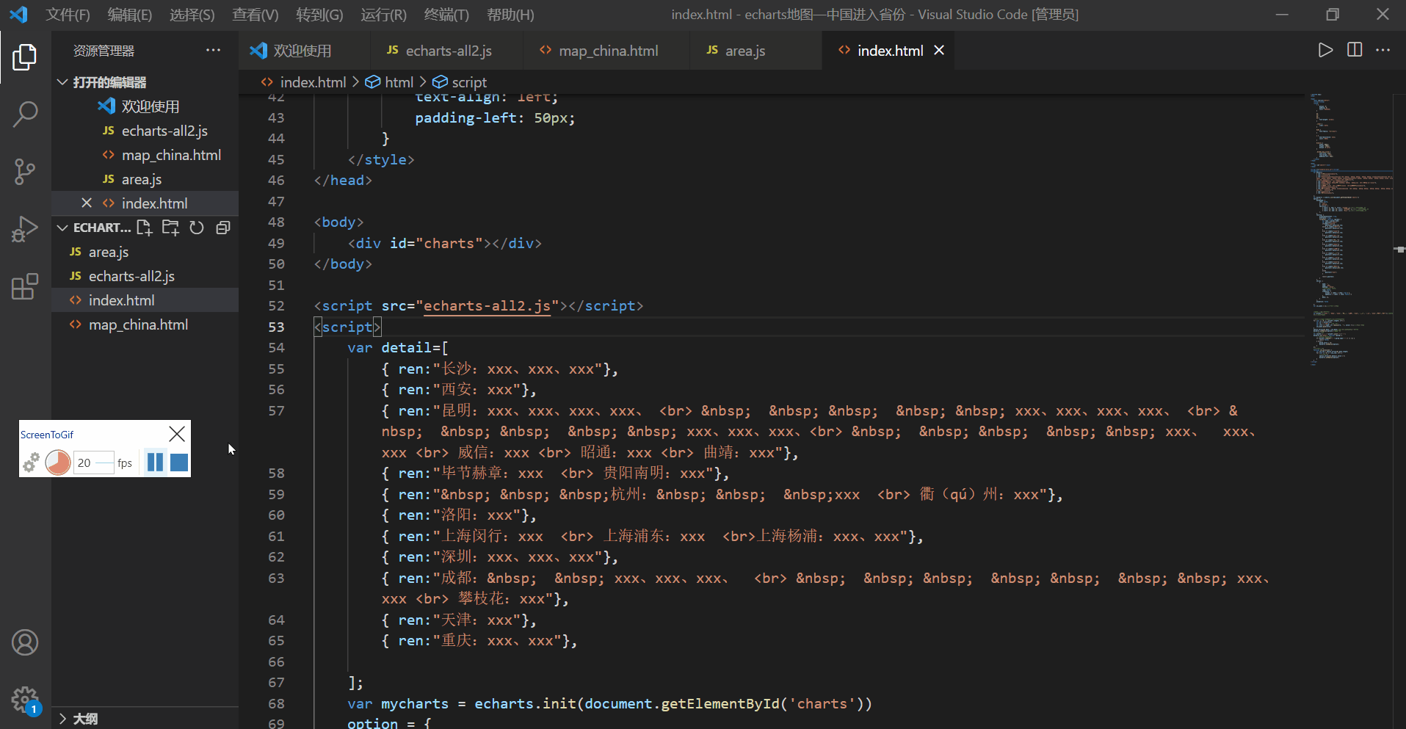Select map_china.html in open editors
Image resolution: width=1406 pixels, height=729 pixels.
(x=145, y=155)
